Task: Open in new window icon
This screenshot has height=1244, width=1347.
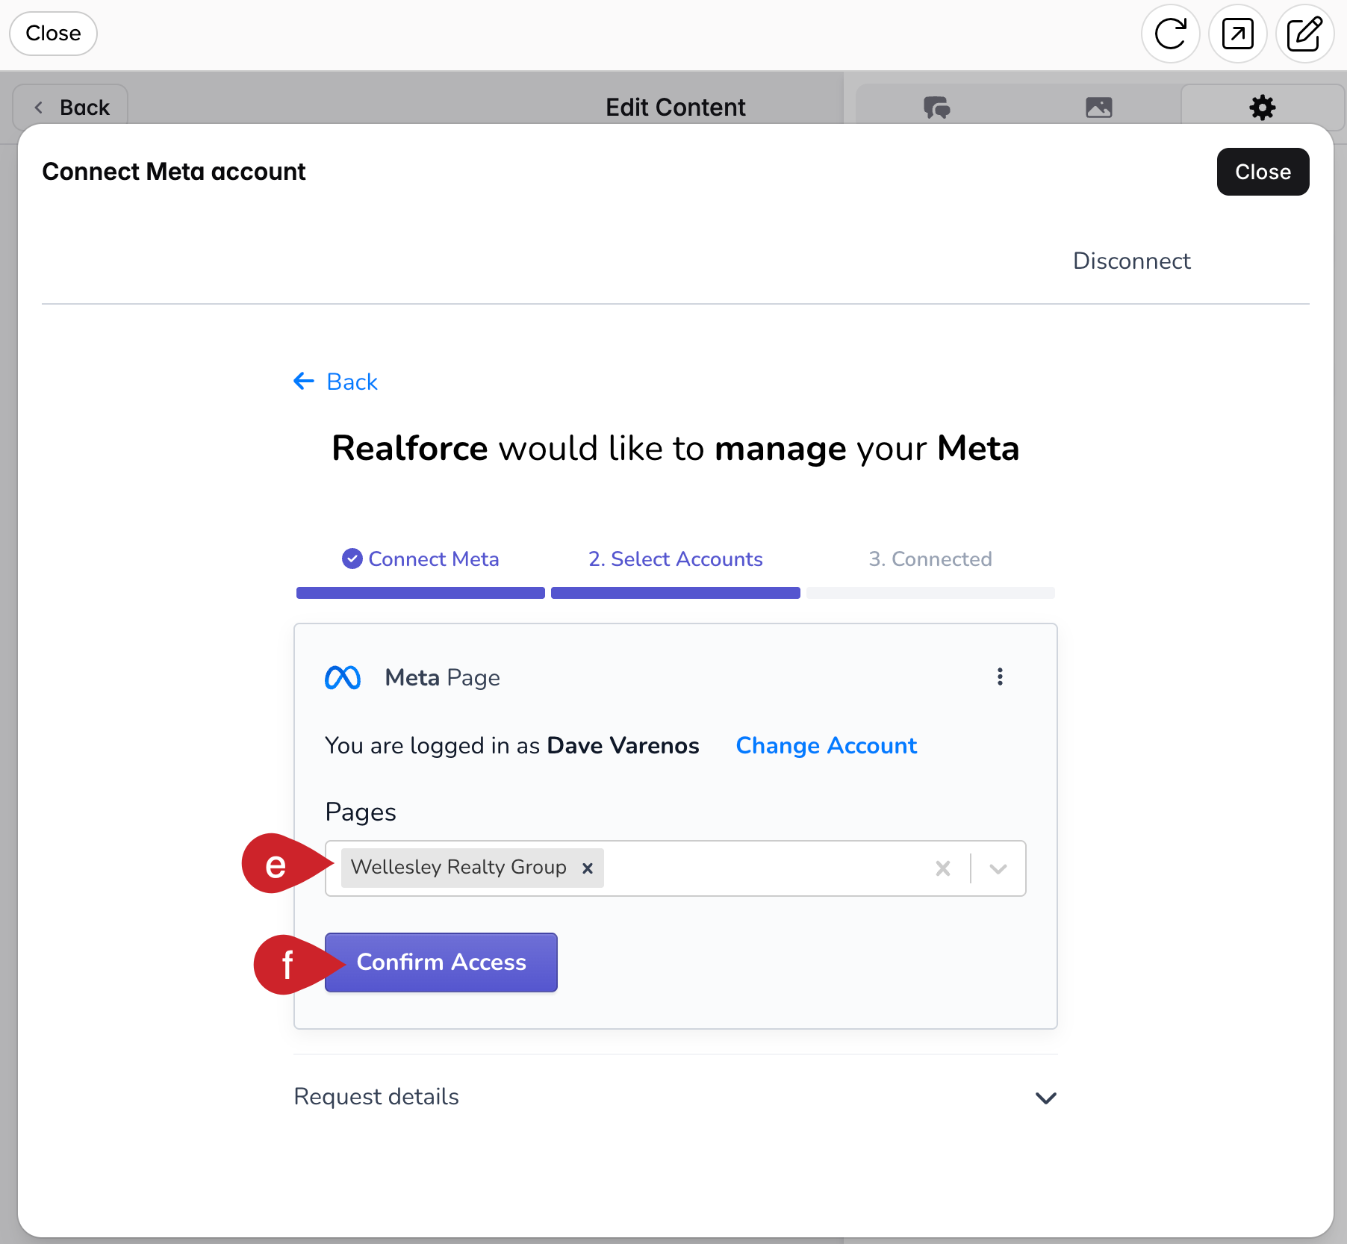Action: click(x=1237, y=34)
